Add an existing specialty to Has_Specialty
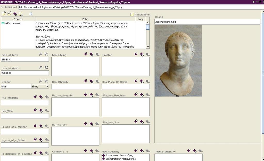Screen dimensions: 264x161 (142, 151)
